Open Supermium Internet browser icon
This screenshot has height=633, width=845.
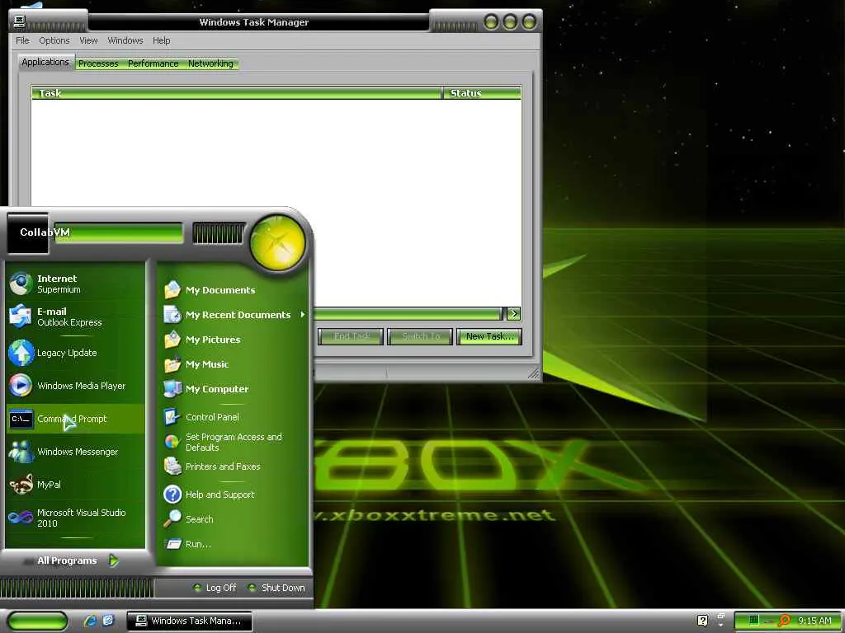(x=21, y=284)
